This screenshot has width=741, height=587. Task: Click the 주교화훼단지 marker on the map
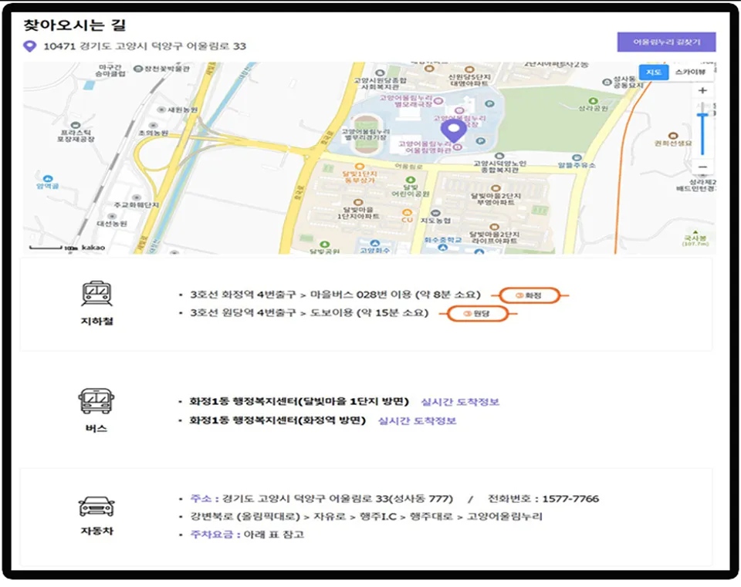tap(137, 197)
